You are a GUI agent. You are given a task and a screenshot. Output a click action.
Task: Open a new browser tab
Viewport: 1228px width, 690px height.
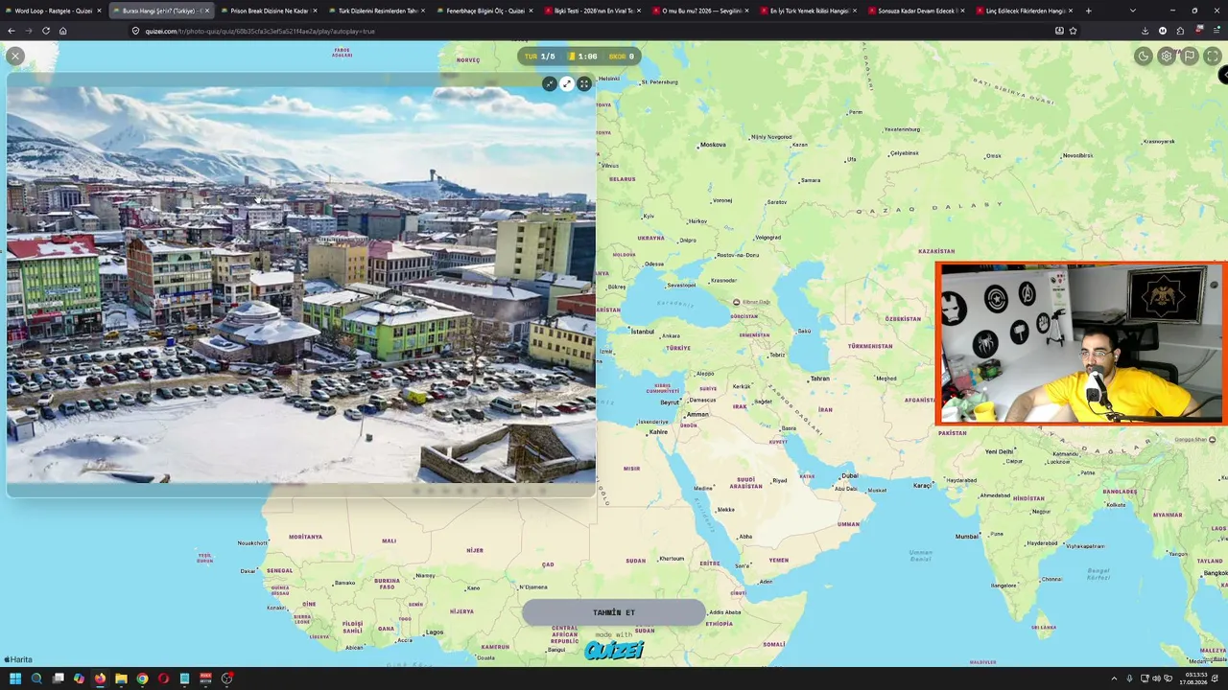(1088, 11)
